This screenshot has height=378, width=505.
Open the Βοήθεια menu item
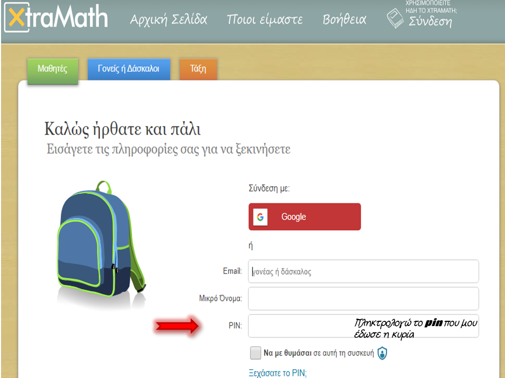pos(345,19)
